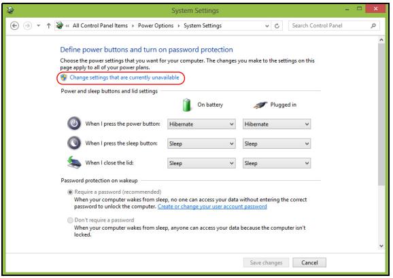Expand the address bar history dropdown
The image size is (393, 278).
point(267,26)
